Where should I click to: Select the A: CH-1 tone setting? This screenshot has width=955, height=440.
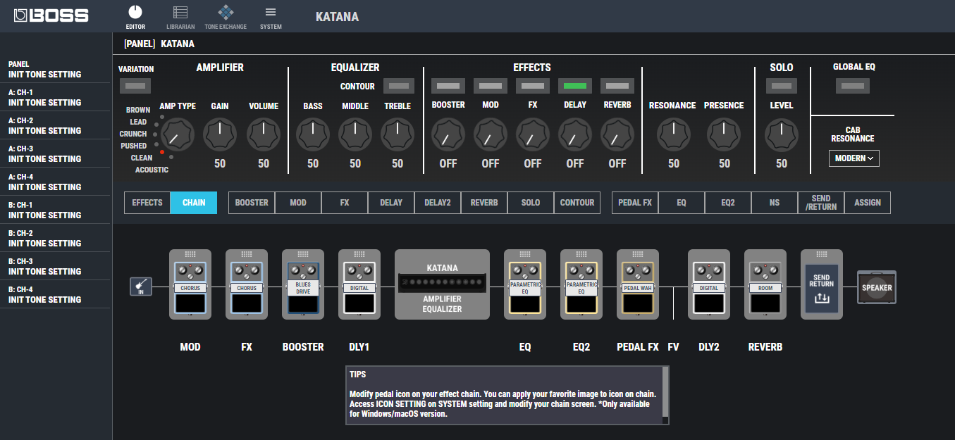tap(55, 97)
